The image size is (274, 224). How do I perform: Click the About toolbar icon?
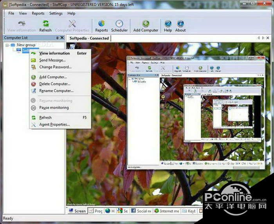[x=180, y=26]
